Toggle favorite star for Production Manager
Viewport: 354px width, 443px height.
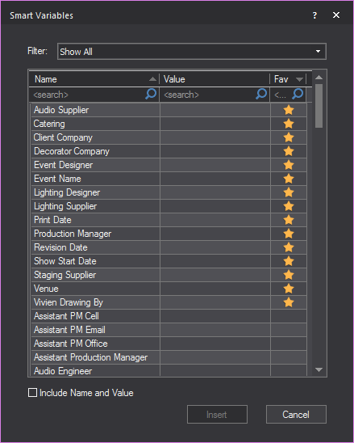pyautogui.click(x=289, y=234)
